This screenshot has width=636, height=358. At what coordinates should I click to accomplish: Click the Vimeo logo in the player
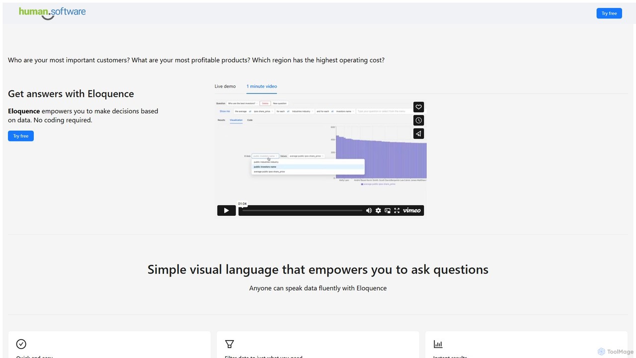[412, 211]
